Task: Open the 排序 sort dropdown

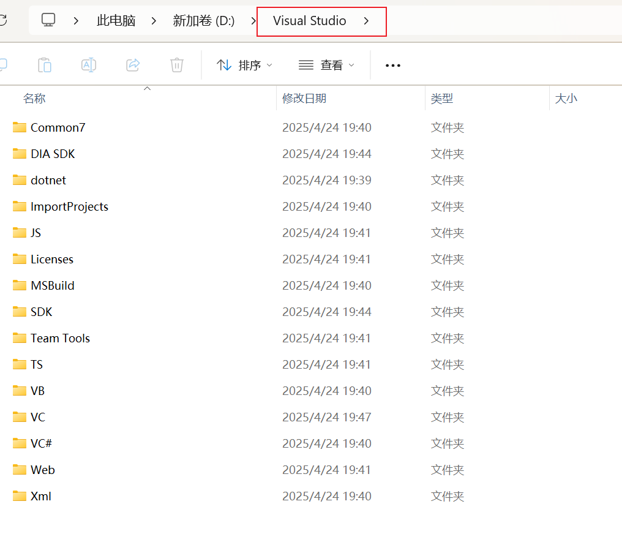Action: (x=244, y=65)
